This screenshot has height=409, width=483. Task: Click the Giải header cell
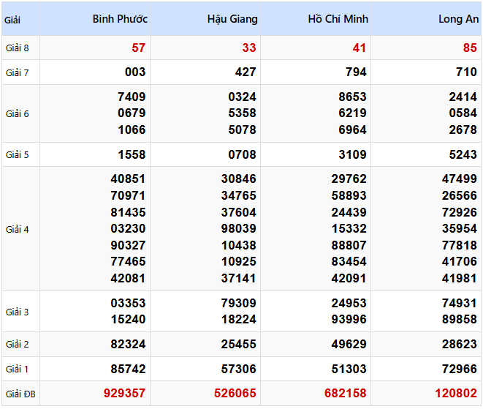(12, 20)
